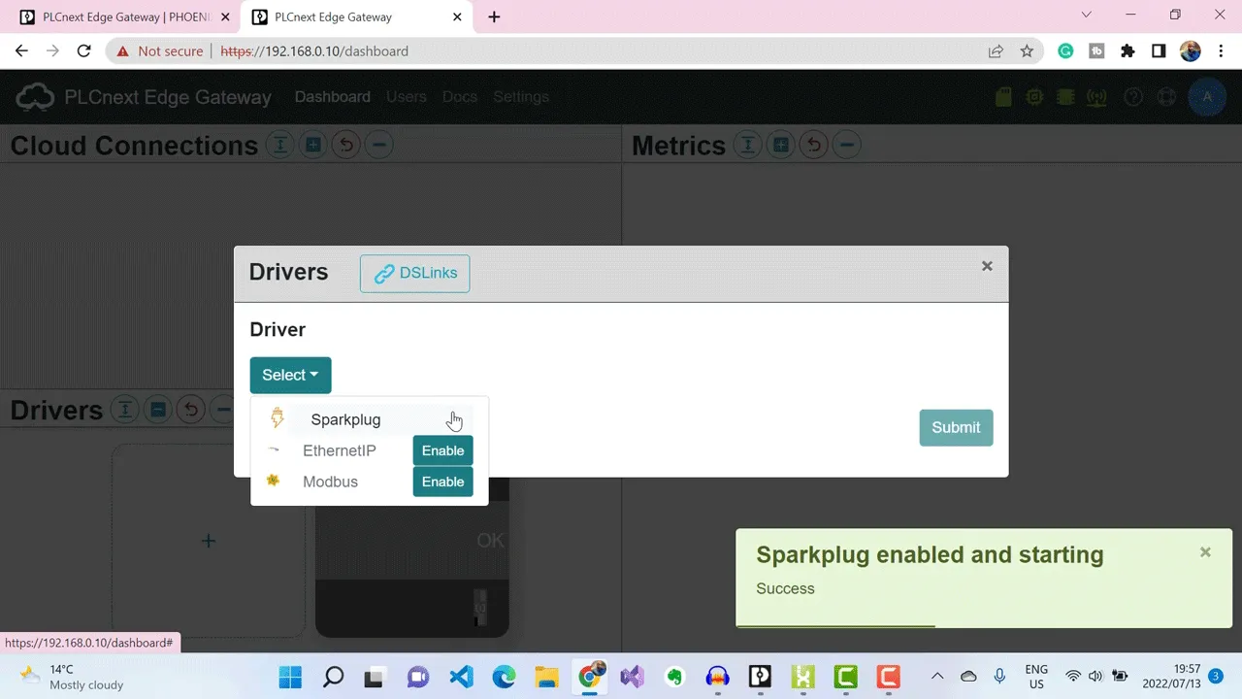This screenshot has width=1242, height=699.
Task: Expand height of Metrics panel
Action: (x=747, y=146)
